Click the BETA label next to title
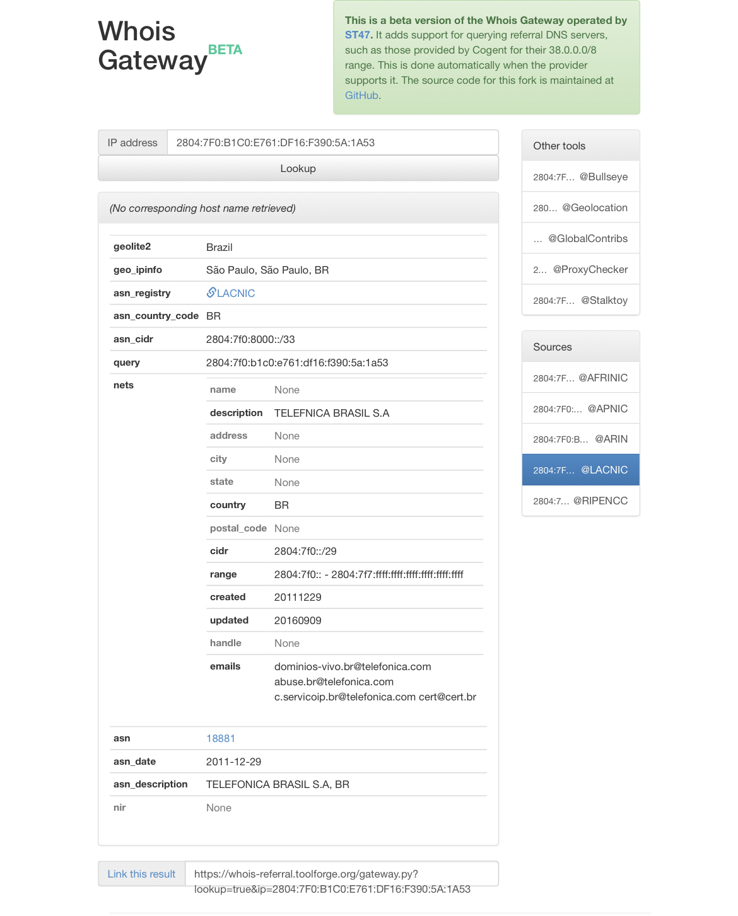Screen dimensions: 738x916 [225, 50]
